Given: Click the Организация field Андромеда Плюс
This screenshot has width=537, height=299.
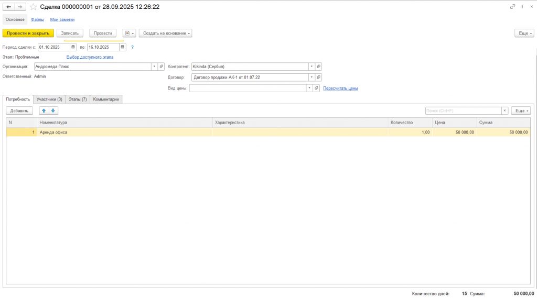Looking at the screenshot, I should [92, 67].
